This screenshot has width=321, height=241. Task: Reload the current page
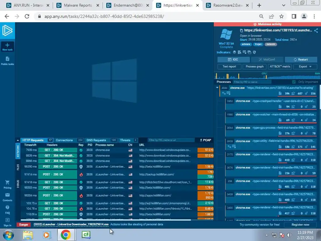pyautogui.click(x=27, y=16)
